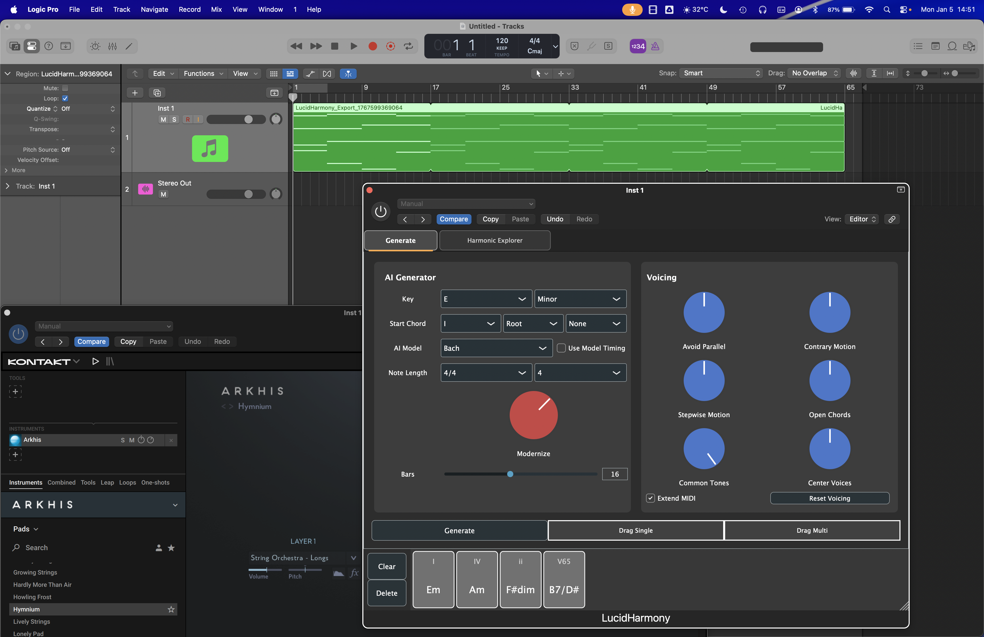Start playback with the Play button
This screenshot has height=637, width=984.
tap(353, 46)
